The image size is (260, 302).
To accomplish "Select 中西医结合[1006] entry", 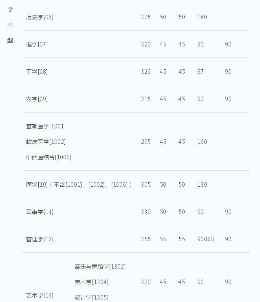I will pos(49,157).
